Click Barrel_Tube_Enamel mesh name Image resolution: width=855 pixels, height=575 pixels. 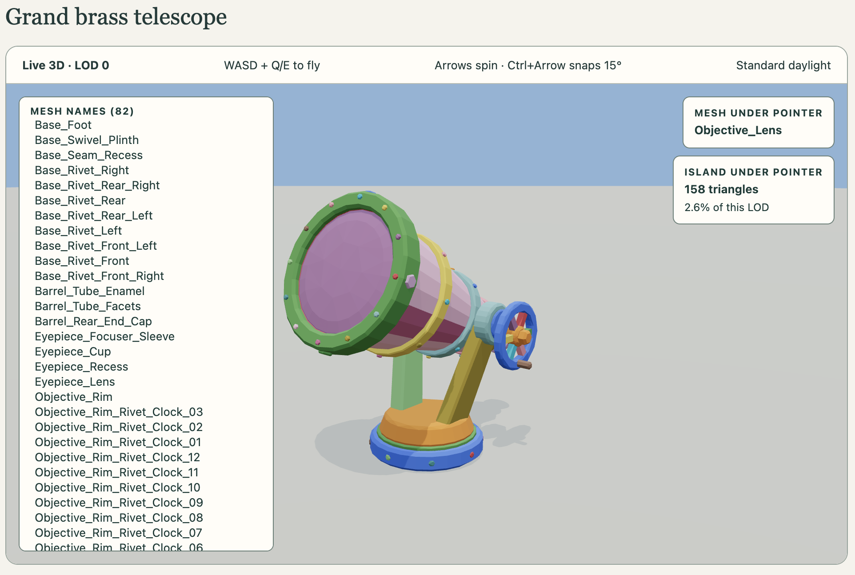point(89,291)
